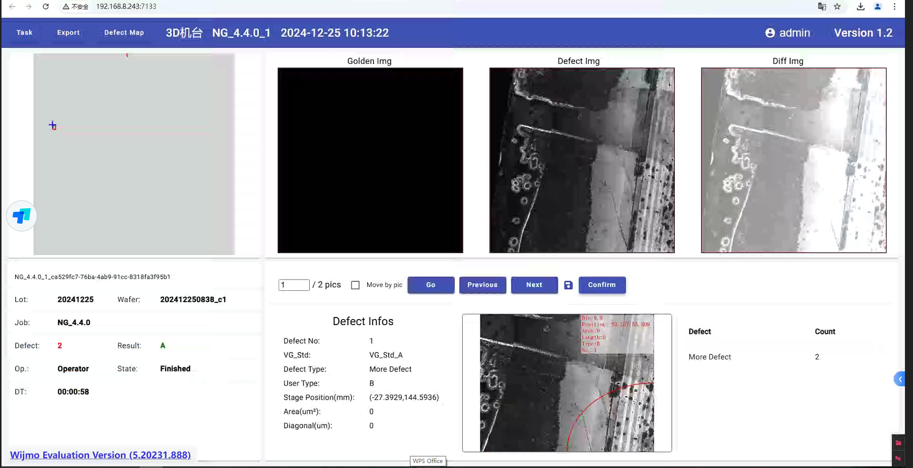913x468 pixels.
Task: Click the browser translate page icon
Action: click(x=822, y=7)
